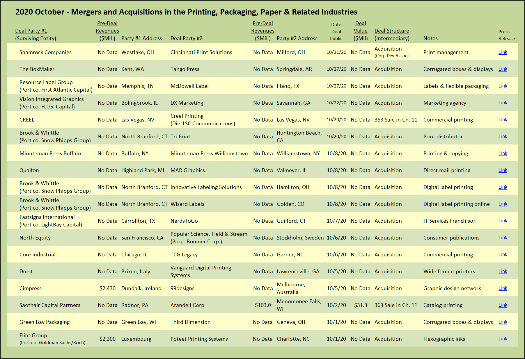Select the Golden, CO cell

pyautogui.click(x=290, y=204)
